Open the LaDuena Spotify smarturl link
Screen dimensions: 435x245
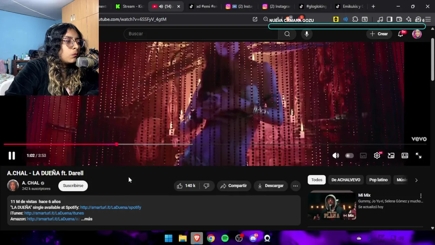[110, 207]
